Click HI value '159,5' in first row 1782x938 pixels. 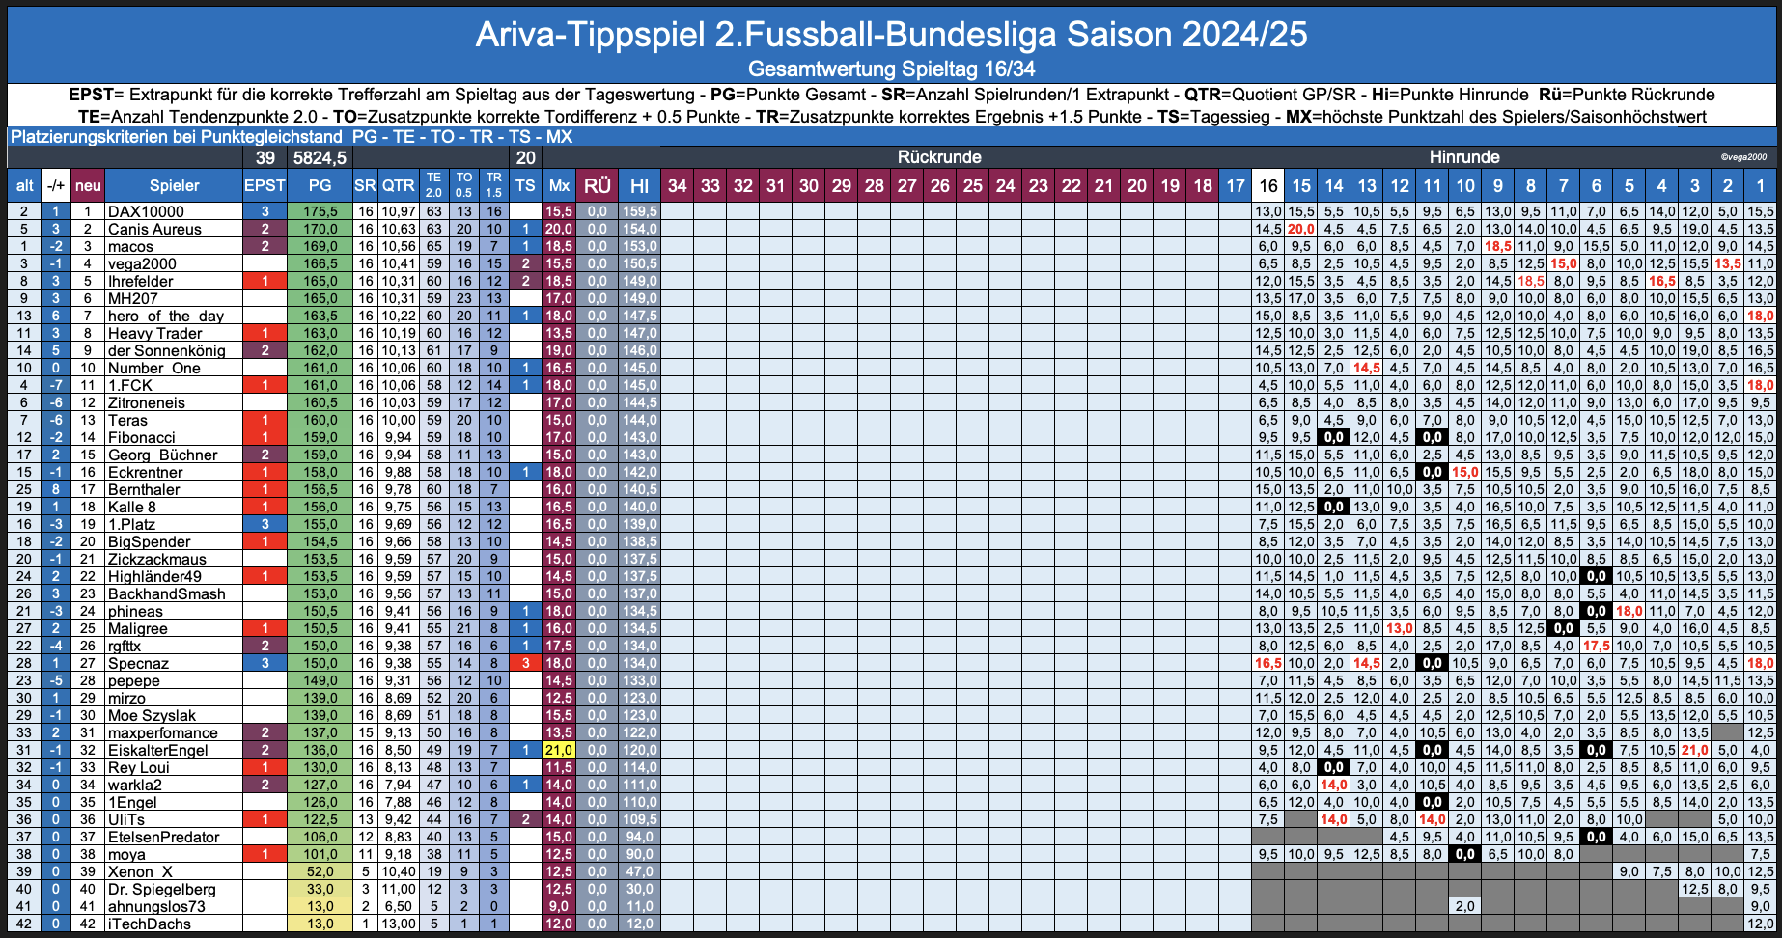tap(639, 211)
